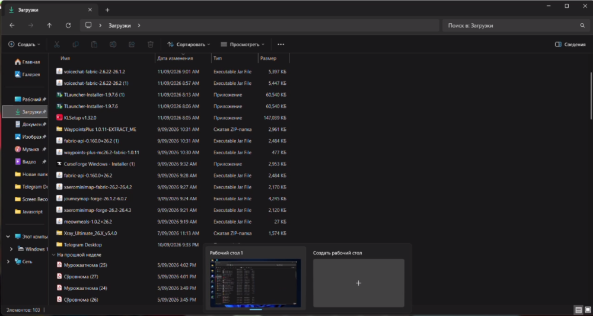The width and height of the screenshot is (593, 316).
Task: Select the Сўровнома (26) file
Action: pos(76,299)
